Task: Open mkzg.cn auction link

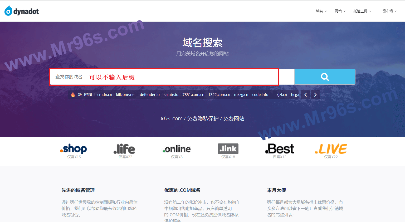Action: 241,95
